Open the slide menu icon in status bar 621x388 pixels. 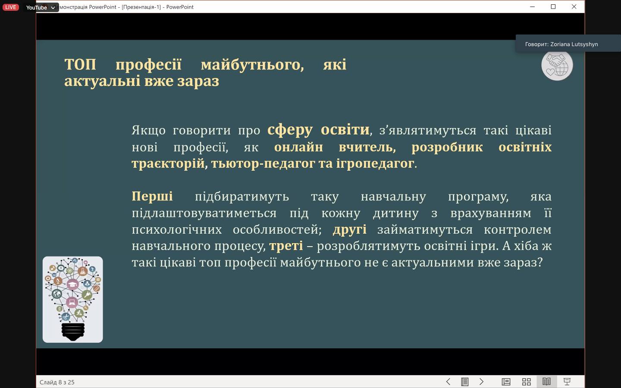464,382
